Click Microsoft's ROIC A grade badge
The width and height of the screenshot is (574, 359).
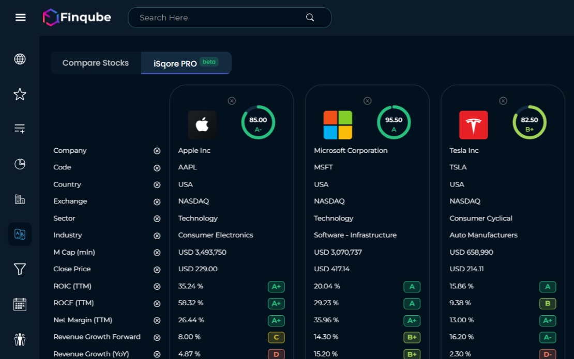(x=412, y=287)
